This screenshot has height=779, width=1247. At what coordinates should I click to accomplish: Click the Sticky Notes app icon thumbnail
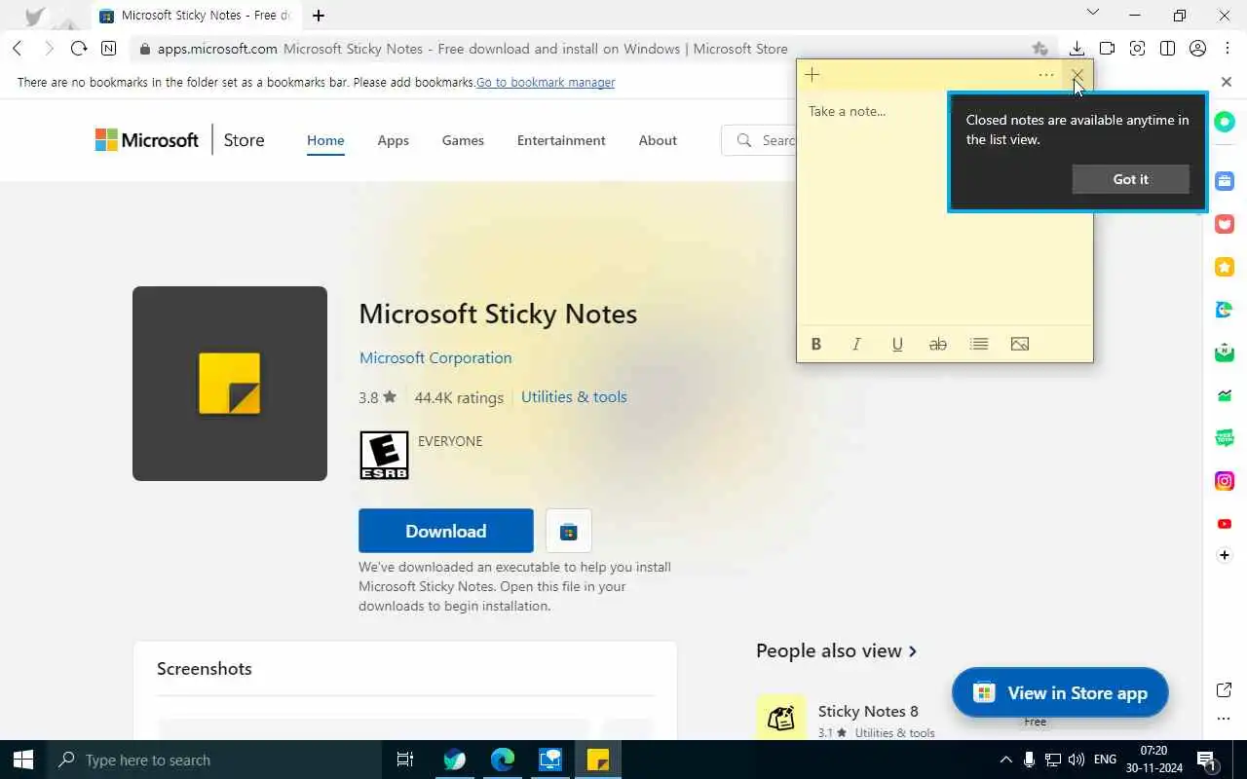coord(230,384)
